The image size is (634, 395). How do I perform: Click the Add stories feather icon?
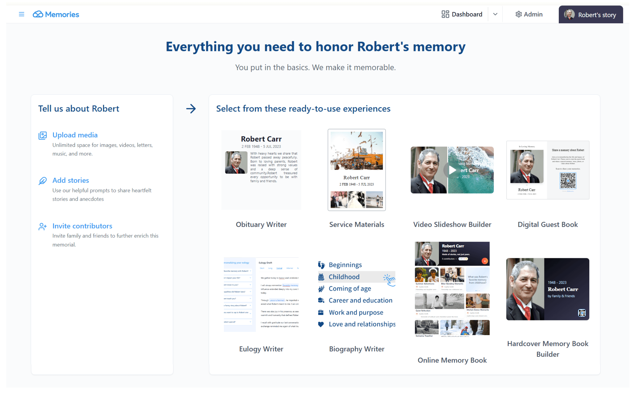(43, 181)
